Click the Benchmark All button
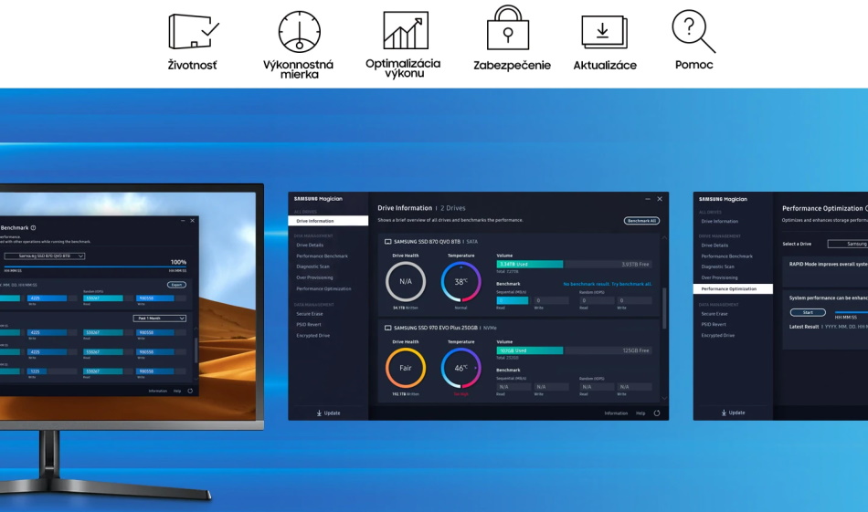The image size is (868, 512). pyautogui.click(x=641, y=221)
